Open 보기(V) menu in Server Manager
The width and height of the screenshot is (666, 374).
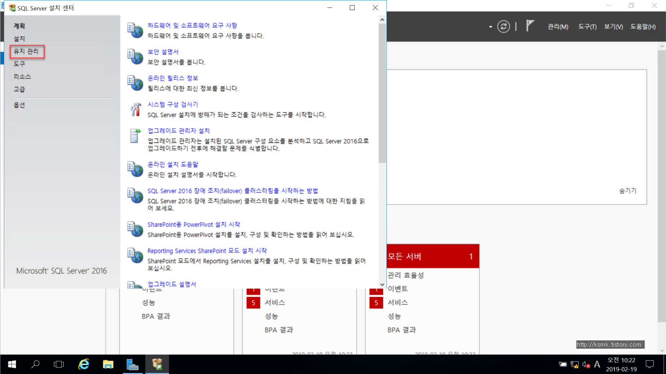(x=613, y=27)
